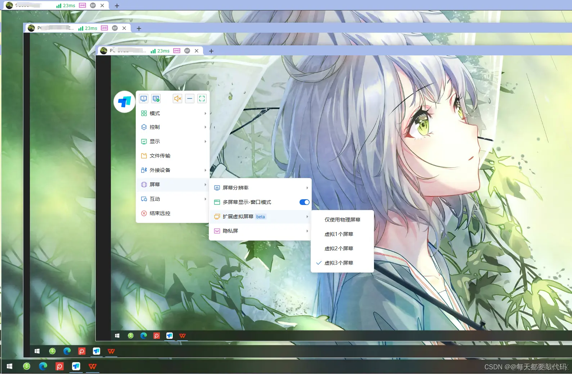Open the 外接设备 menu entry

point(173,170)
